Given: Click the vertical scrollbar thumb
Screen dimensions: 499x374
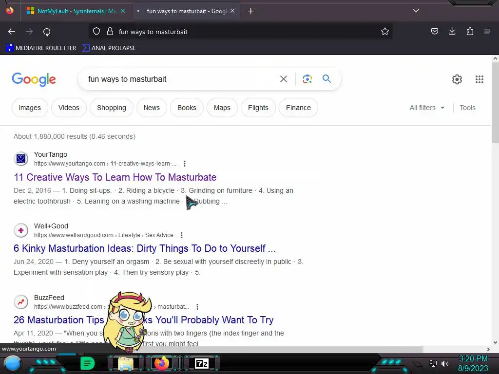Looking at the screenshot, I should (495, 102).
